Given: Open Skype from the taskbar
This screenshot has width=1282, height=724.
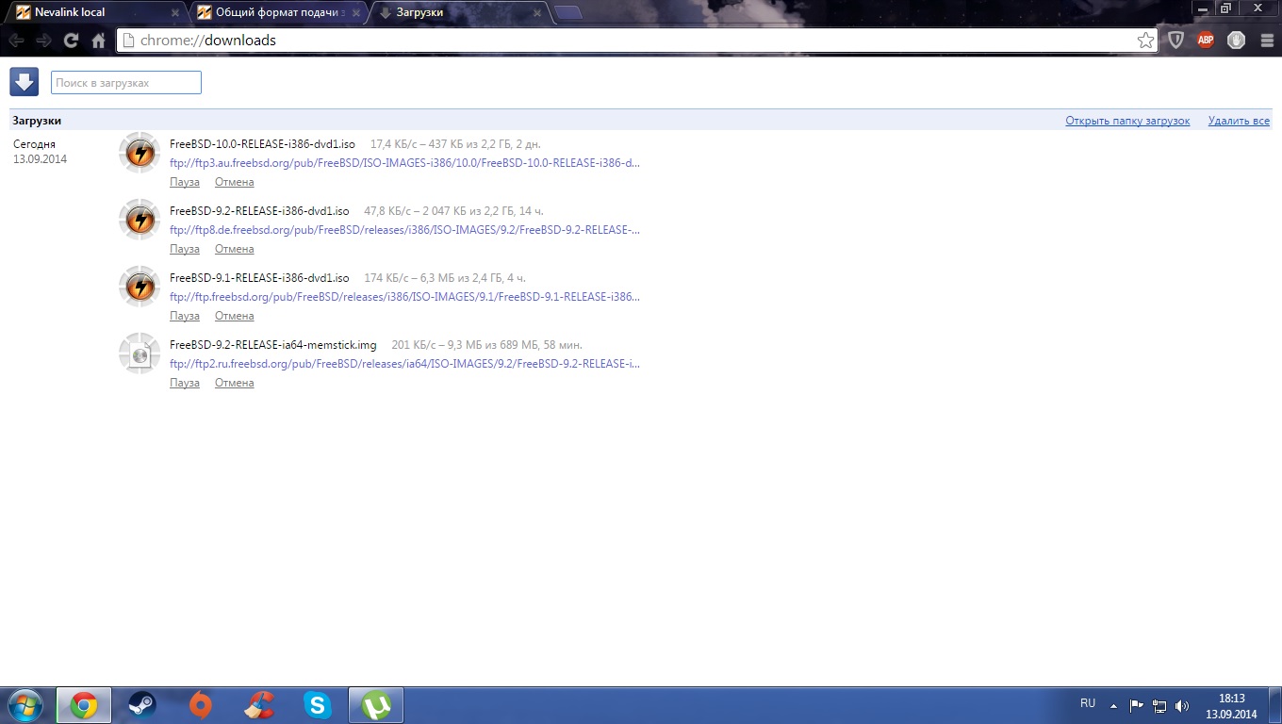Looking at the screenshot, I should coord(318,705).
